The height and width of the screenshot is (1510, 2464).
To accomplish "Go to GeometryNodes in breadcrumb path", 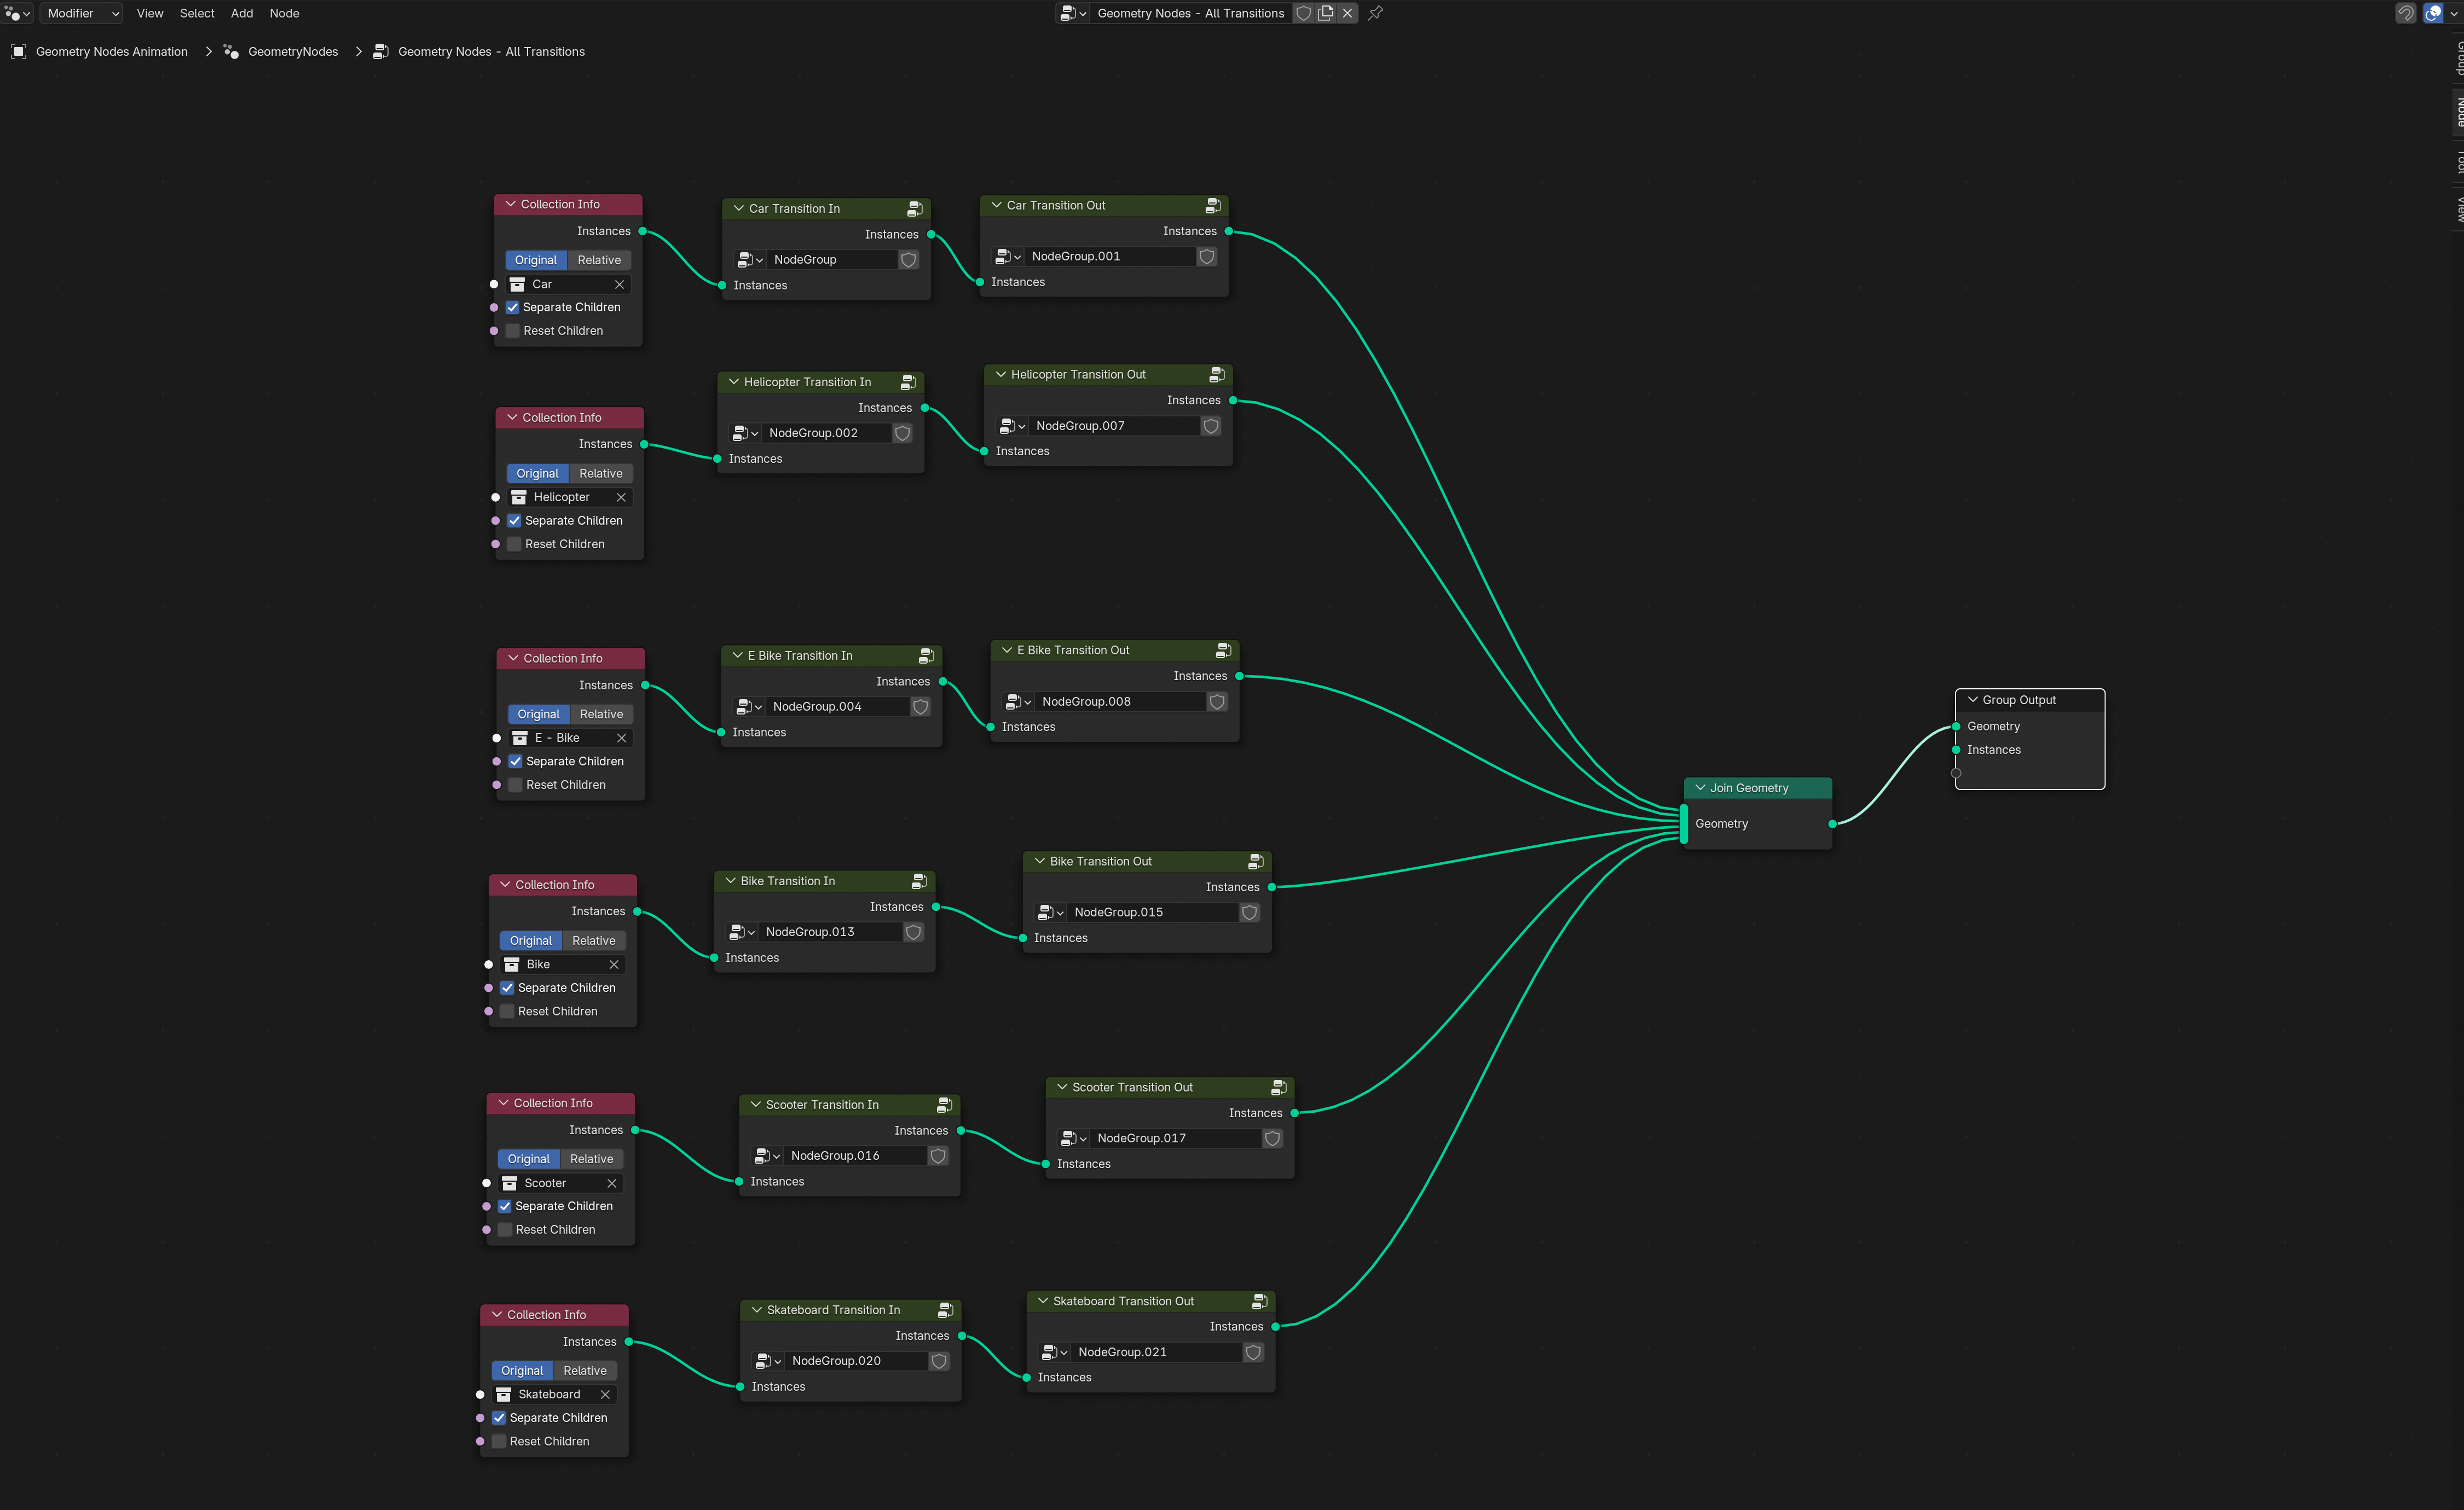I will click(x=293, y=52).
